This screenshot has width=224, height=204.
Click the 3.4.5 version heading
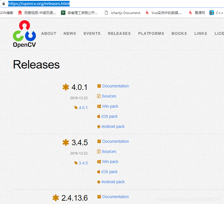79,142
